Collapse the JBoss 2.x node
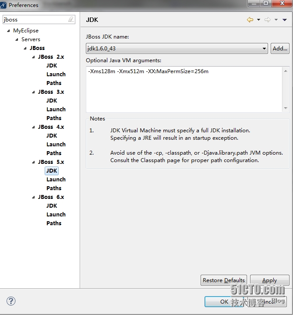The width and height of the screenshot is (293, 315). click(33, 57)
